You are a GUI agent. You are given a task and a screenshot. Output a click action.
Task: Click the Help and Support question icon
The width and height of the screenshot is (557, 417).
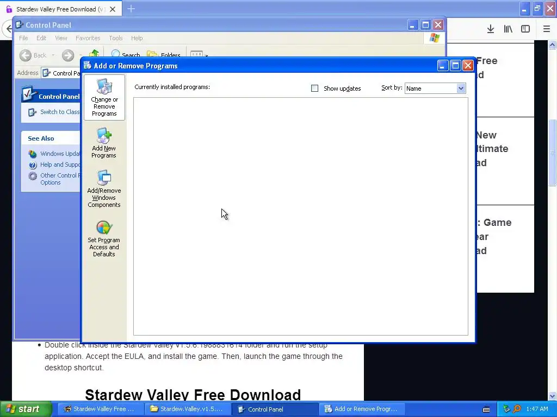pos(33,165)
